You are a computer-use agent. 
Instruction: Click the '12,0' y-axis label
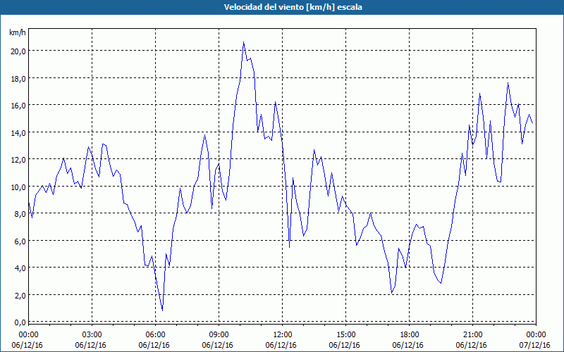(x=18, y=160)
